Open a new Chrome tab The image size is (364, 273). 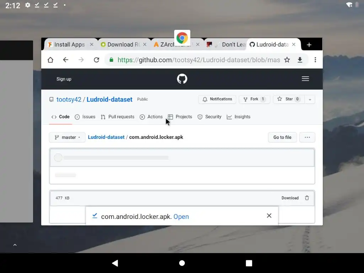coord(309,45)
